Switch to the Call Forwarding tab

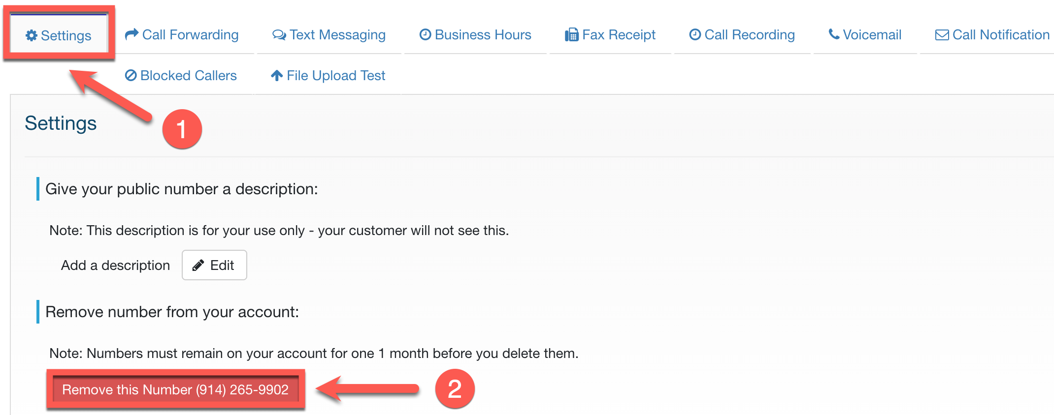[x=182, y=34]
